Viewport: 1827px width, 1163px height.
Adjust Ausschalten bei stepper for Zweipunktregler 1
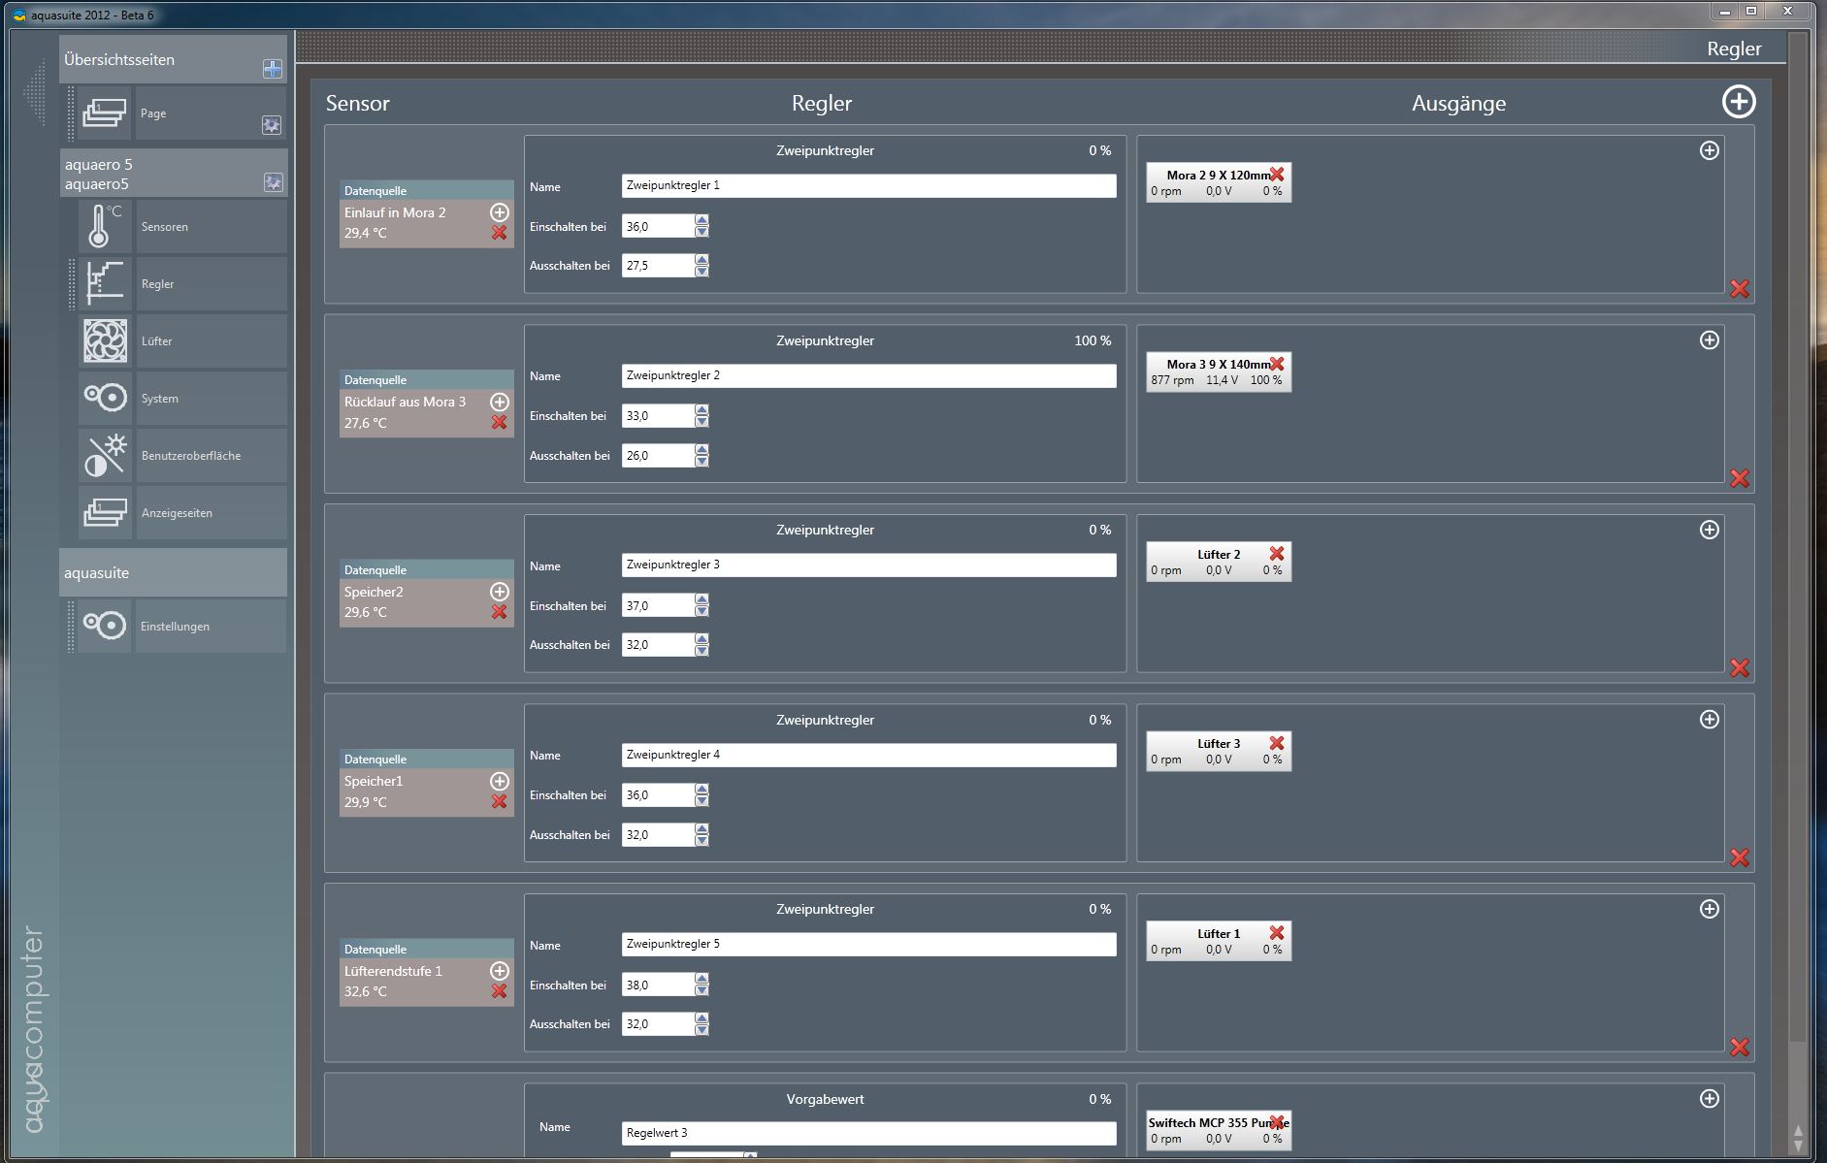701,265
